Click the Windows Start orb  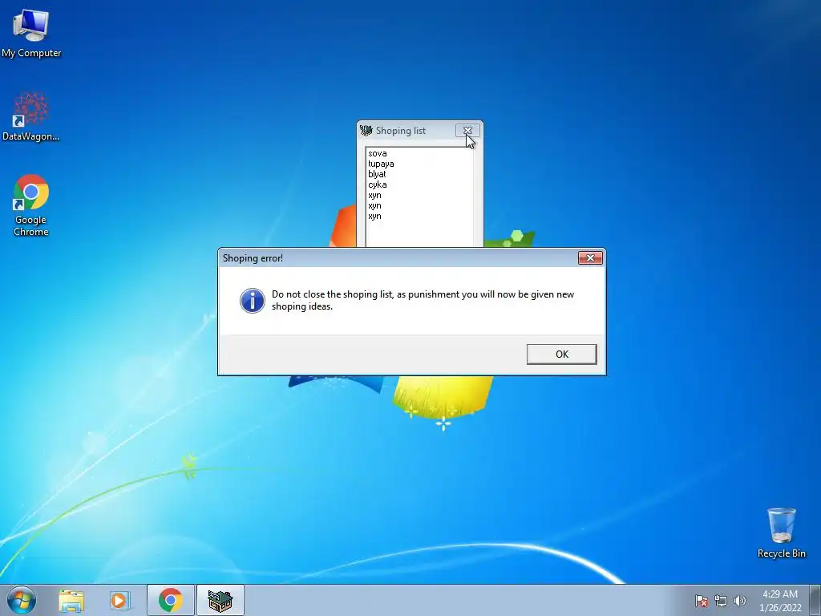pyautogui.click(x=22, y=600)
